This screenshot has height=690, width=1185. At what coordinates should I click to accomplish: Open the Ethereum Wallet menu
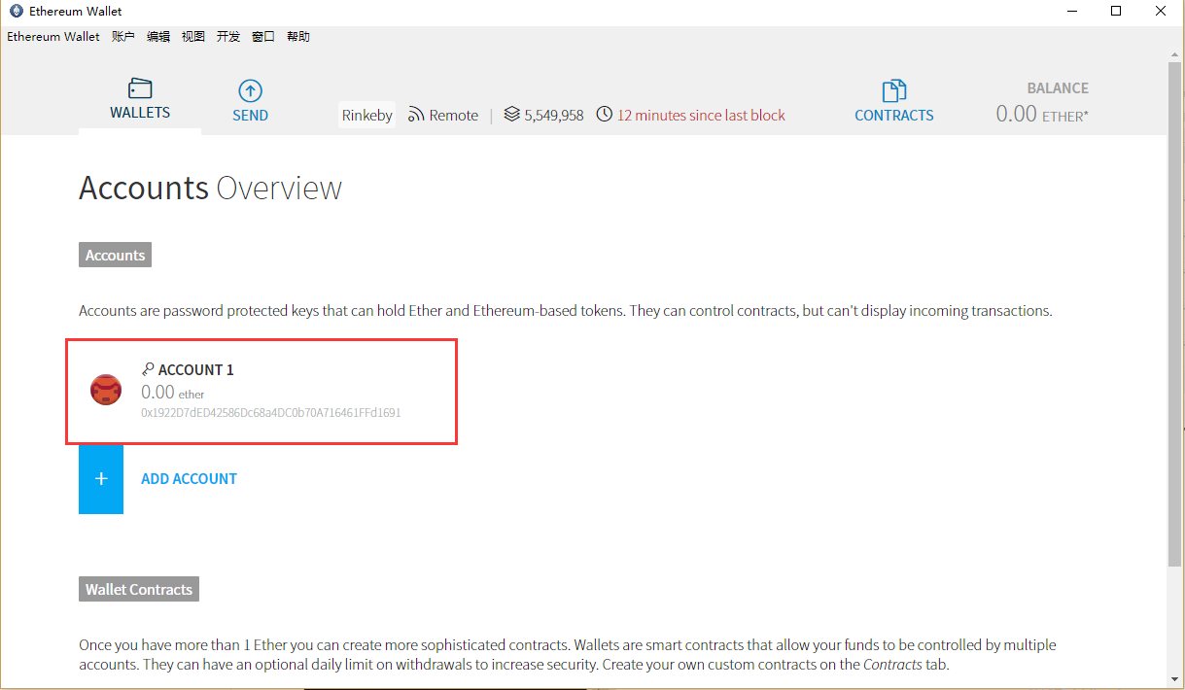pyautogui.click(x=53, y=37)
